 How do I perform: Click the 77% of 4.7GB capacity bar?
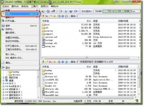pyautogui.click(x=121, y=11)
